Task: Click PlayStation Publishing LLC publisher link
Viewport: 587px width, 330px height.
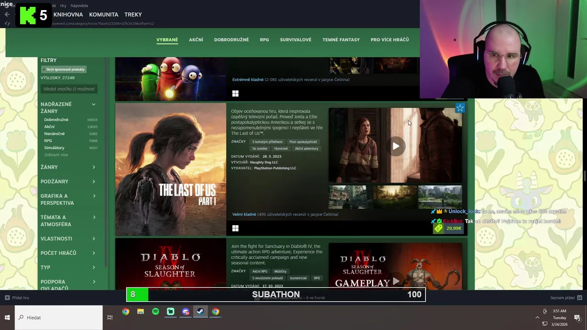Action: pyautogui.click(x=275, y=168)
